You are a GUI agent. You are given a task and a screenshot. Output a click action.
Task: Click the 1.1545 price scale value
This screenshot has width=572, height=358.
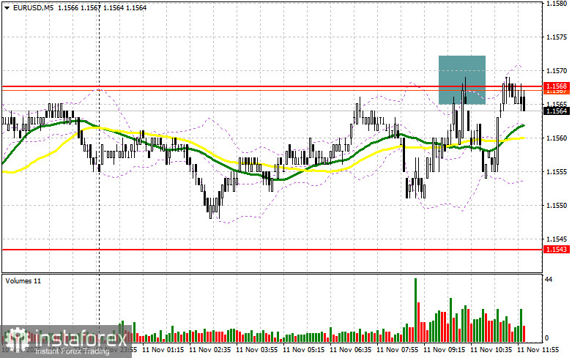[557, 239]
